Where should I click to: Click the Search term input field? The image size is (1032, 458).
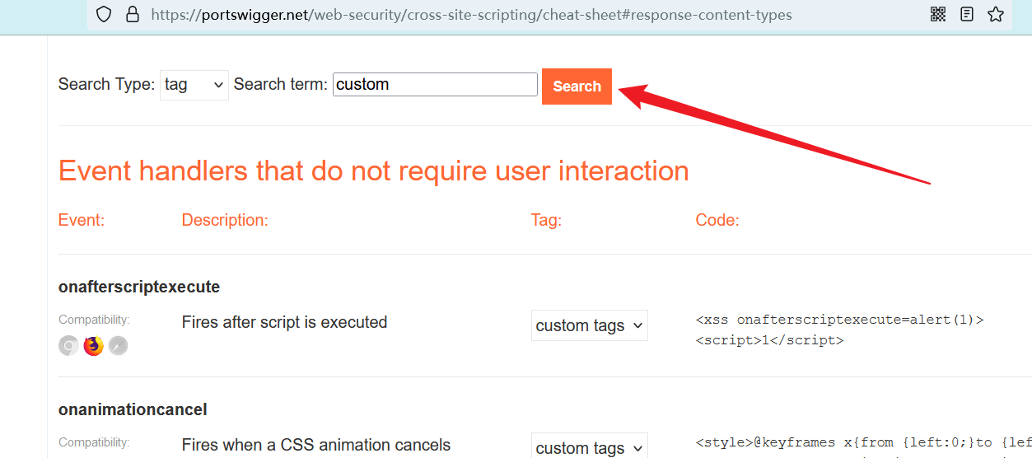435,84
